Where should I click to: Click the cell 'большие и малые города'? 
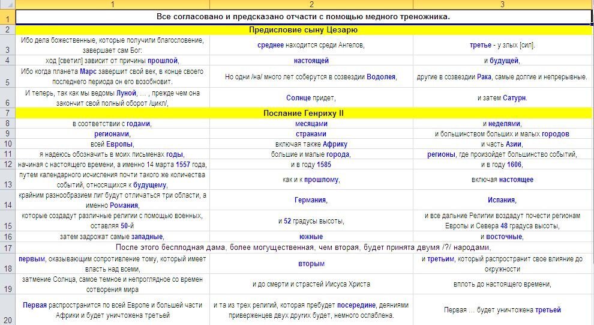pyautogui.click(x=311, y=154)
